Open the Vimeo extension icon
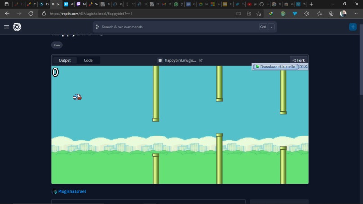The height and width of the screenshot is (204, 363). tap(295, 14)
